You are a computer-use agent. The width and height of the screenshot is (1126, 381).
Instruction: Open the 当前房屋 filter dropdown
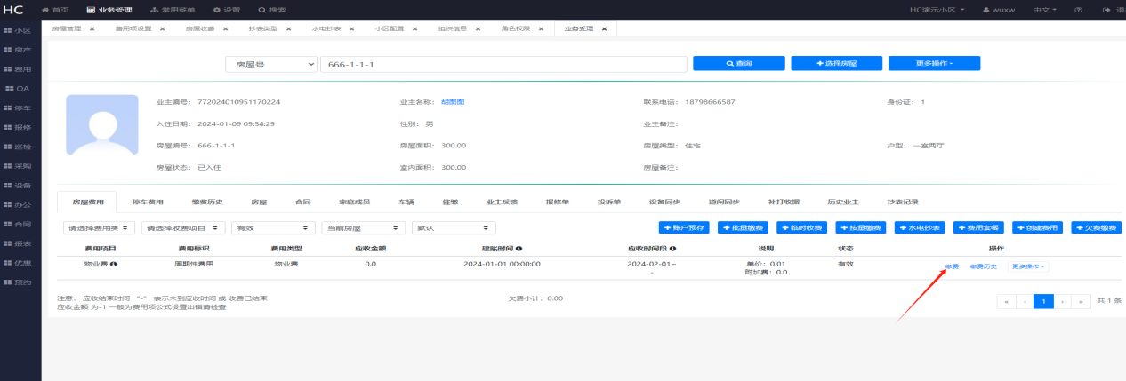coord(364,228)
